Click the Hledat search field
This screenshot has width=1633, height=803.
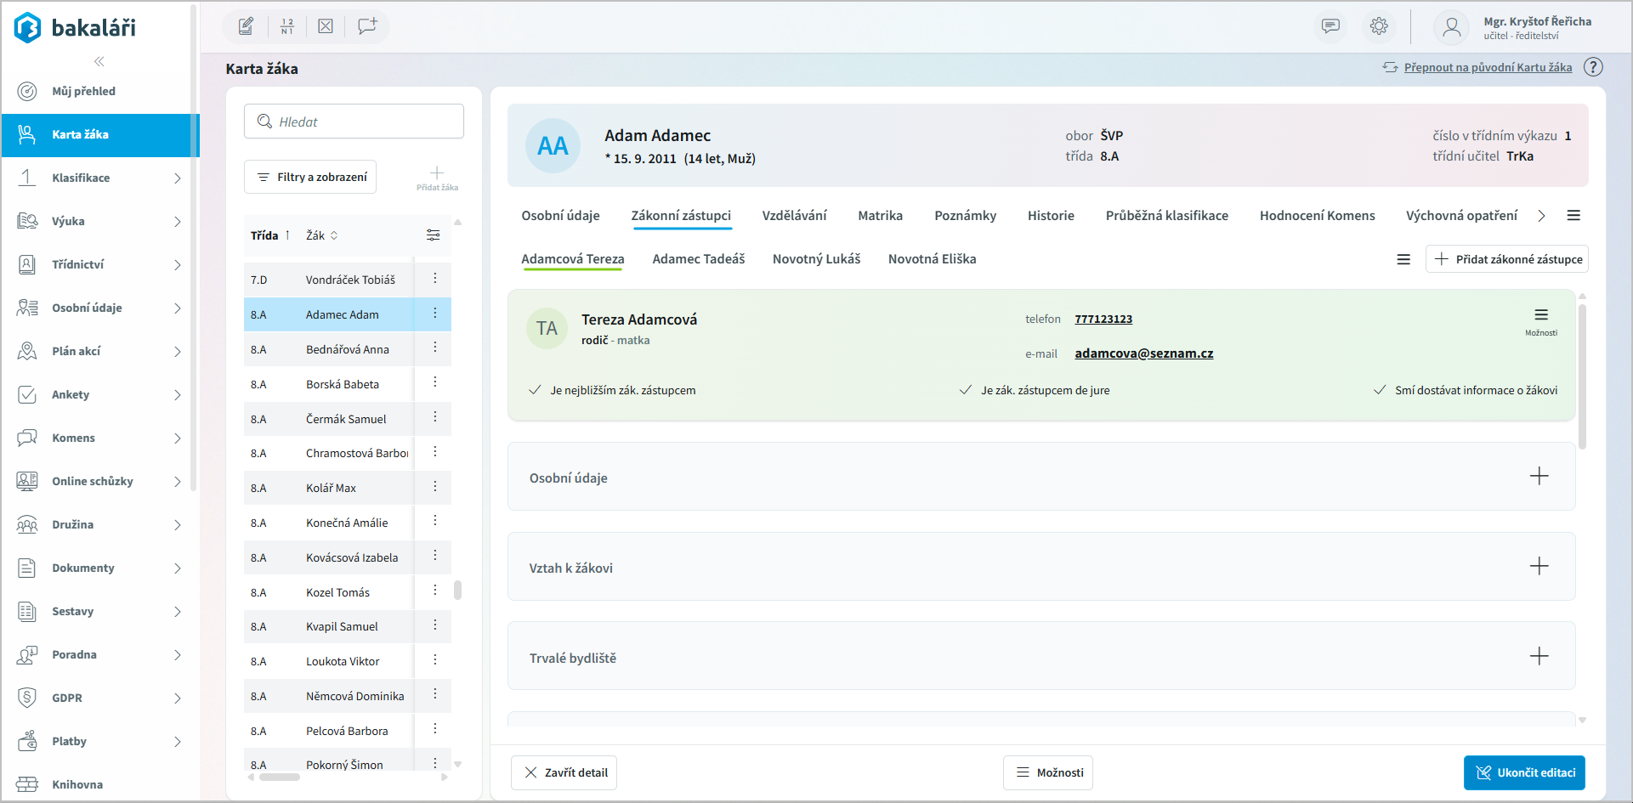(354, 122)
